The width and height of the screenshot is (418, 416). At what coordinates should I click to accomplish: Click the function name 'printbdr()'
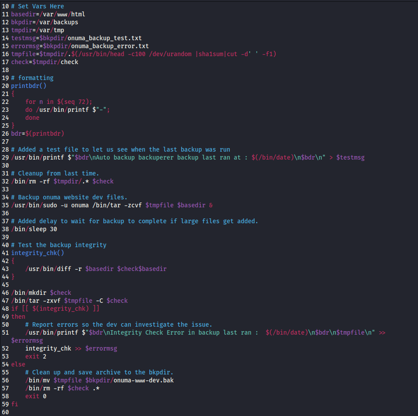pos(29,86)
